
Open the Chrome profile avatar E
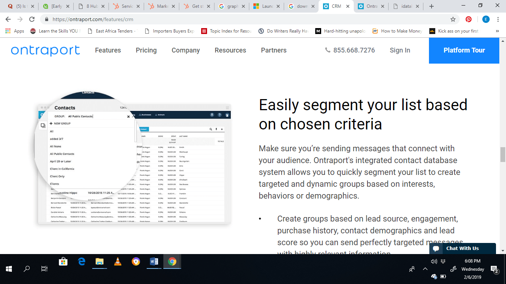[x=486, y=19]
